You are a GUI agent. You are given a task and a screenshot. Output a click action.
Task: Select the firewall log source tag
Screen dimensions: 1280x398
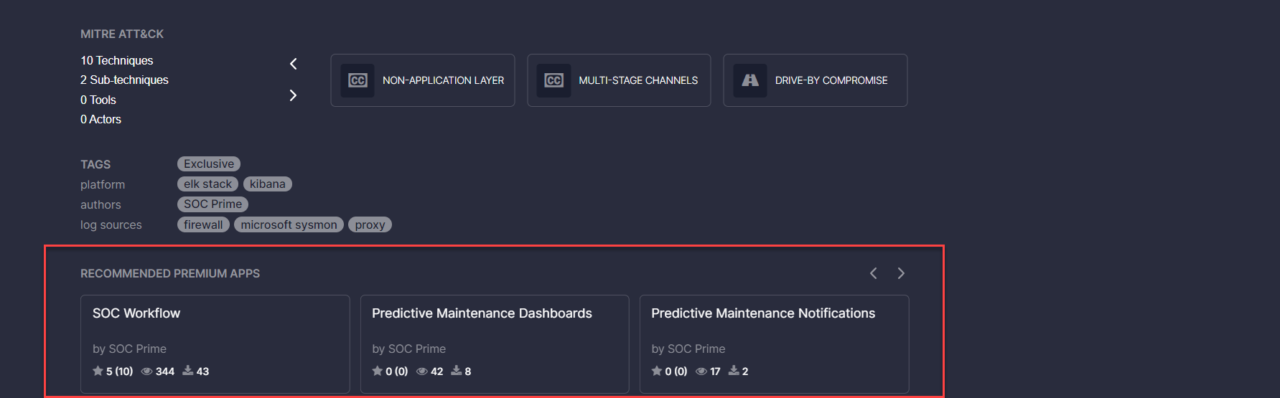203,224
